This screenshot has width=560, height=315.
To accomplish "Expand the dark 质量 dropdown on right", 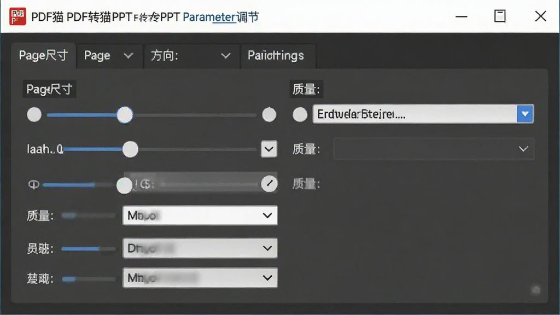I will point(434,149).
